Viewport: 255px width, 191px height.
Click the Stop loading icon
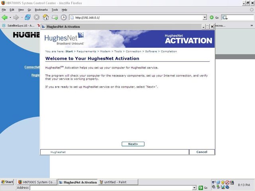click(x=37, y=18)
